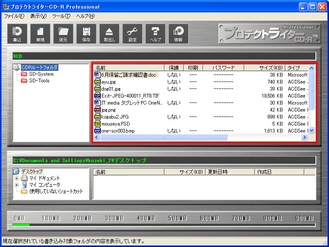
Task: Click the 使用していないショートカット folder icon
Action: pyautogui.click(x=24, y=191)
